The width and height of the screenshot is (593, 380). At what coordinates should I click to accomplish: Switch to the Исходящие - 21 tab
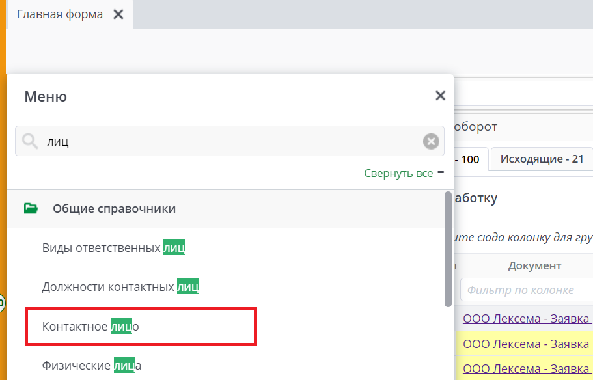pos(541,159)
